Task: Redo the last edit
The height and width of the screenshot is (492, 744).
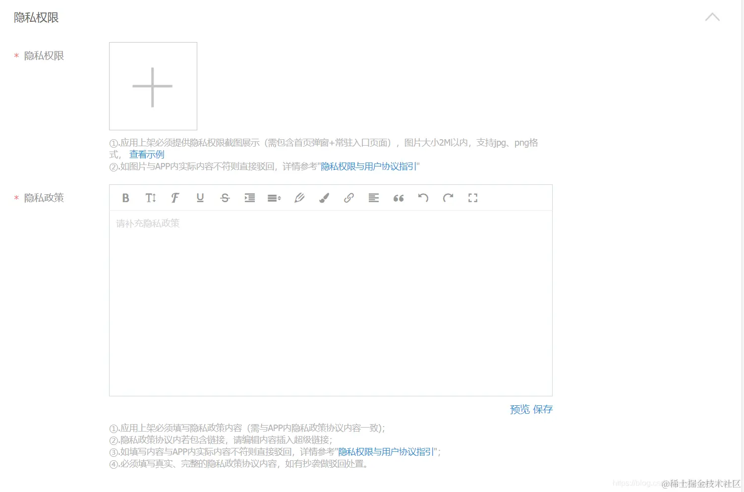Action: tap(448, 198)
